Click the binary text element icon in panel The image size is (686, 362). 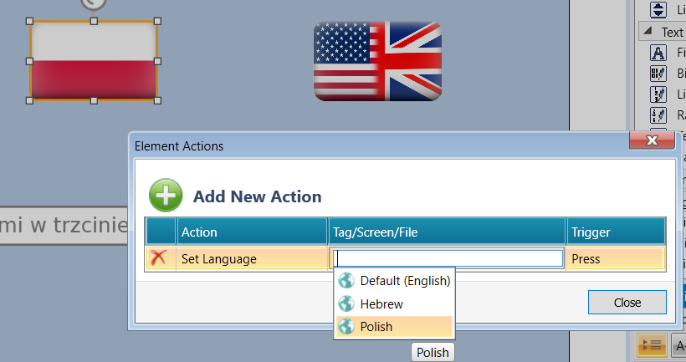[658, 73]
